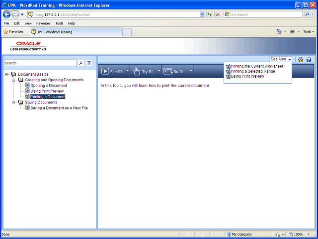The width and height of the screenshot is (318, 239).
Task: Collapse the Saving Documents tree node
Action: click(13, 103)
